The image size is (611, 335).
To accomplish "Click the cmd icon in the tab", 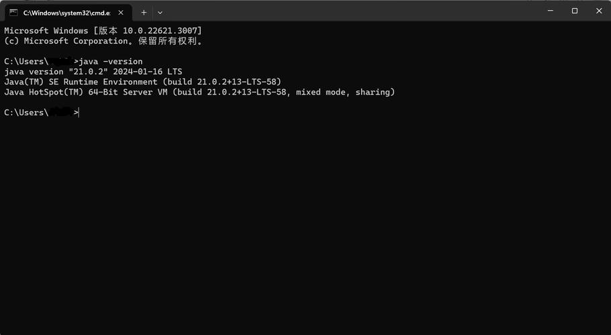I will coord(13,12).
